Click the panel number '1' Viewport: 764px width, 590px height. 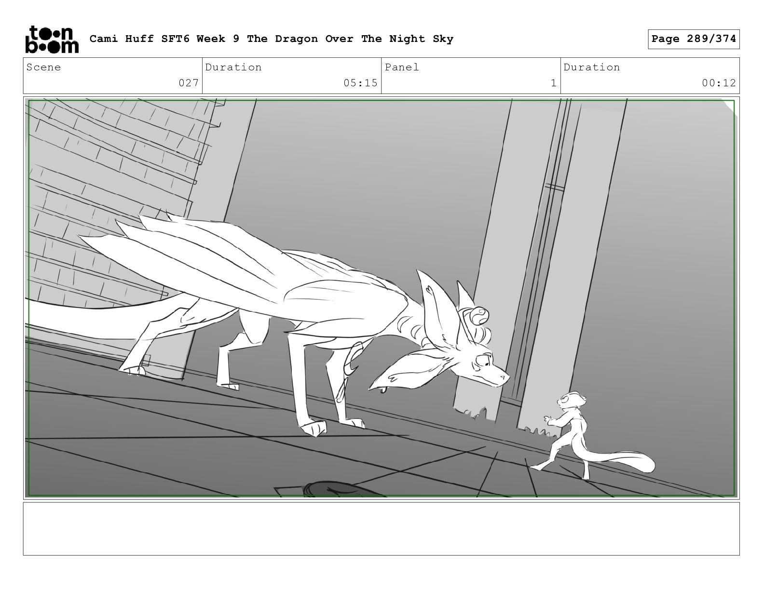coord(554,83)
